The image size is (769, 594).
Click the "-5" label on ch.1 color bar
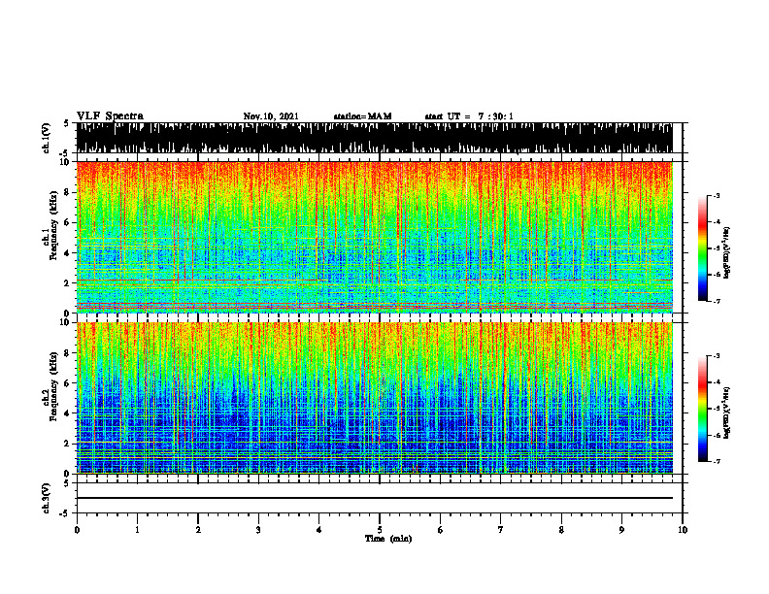[x=717, y=248]
